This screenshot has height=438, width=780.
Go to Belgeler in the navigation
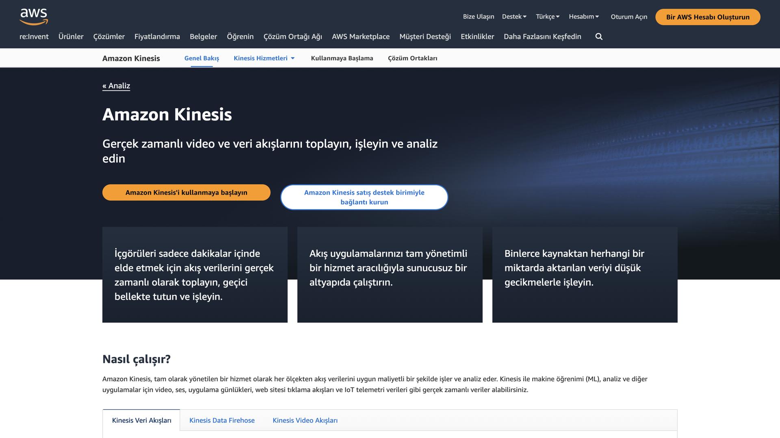204,36
